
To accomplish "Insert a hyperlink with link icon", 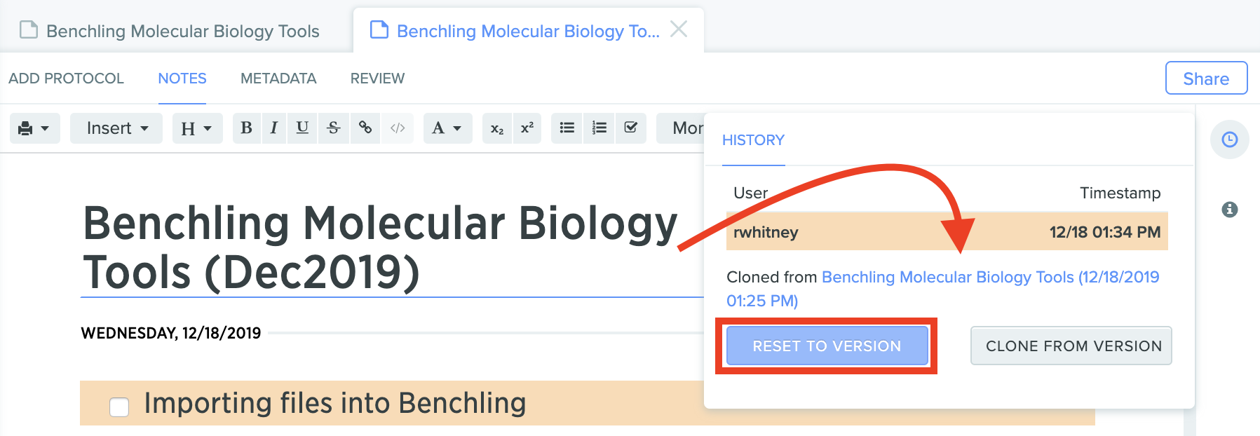I will [365, 128].
